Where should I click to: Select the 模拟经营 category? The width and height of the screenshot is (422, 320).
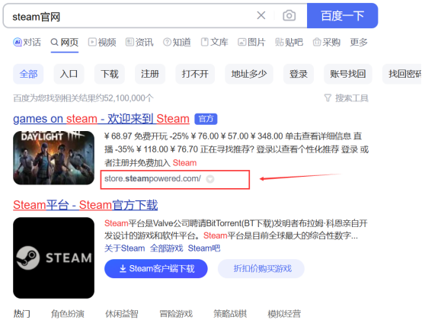click(x=284, y=314)
